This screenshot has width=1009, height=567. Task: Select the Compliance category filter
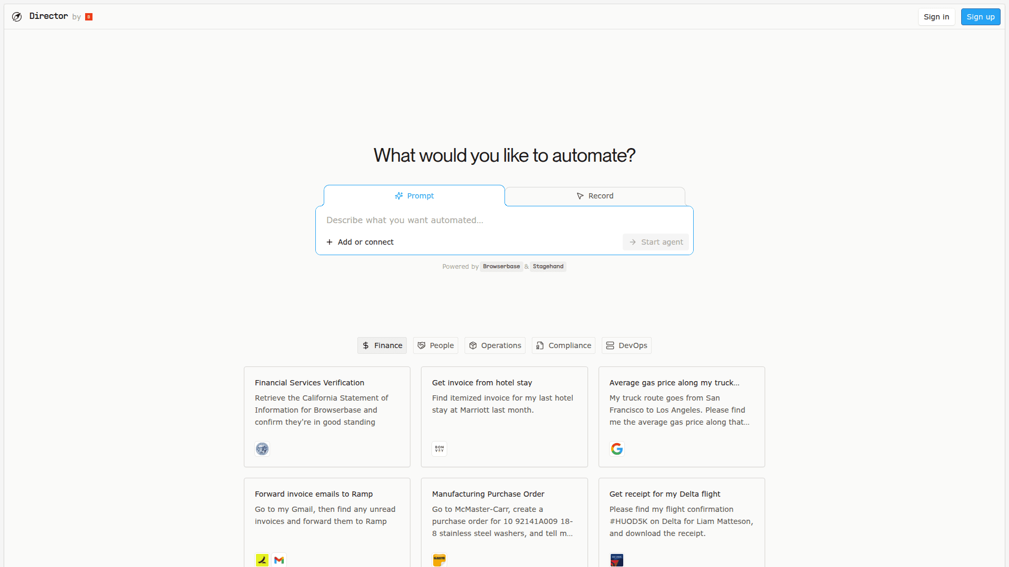(x=563, y=345)
